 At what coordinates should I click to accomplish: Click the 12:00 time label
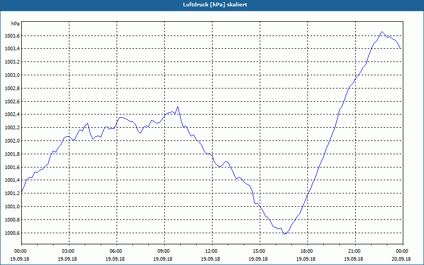tap(210, 251)
